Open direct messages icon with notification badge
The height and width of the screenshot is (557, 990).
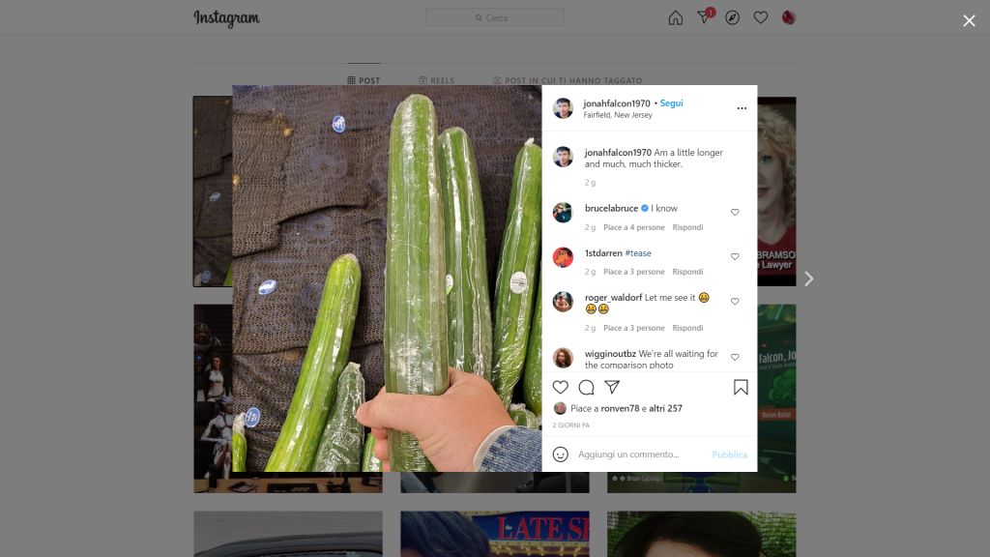(x=705, y=16)
